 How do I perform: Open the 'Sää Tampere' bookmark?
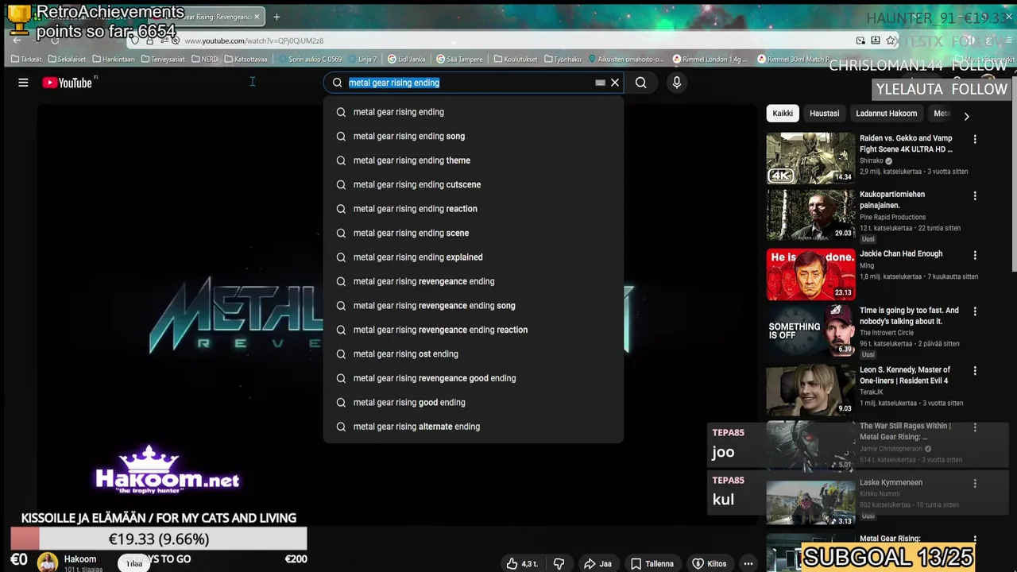[x=459, y=59]
